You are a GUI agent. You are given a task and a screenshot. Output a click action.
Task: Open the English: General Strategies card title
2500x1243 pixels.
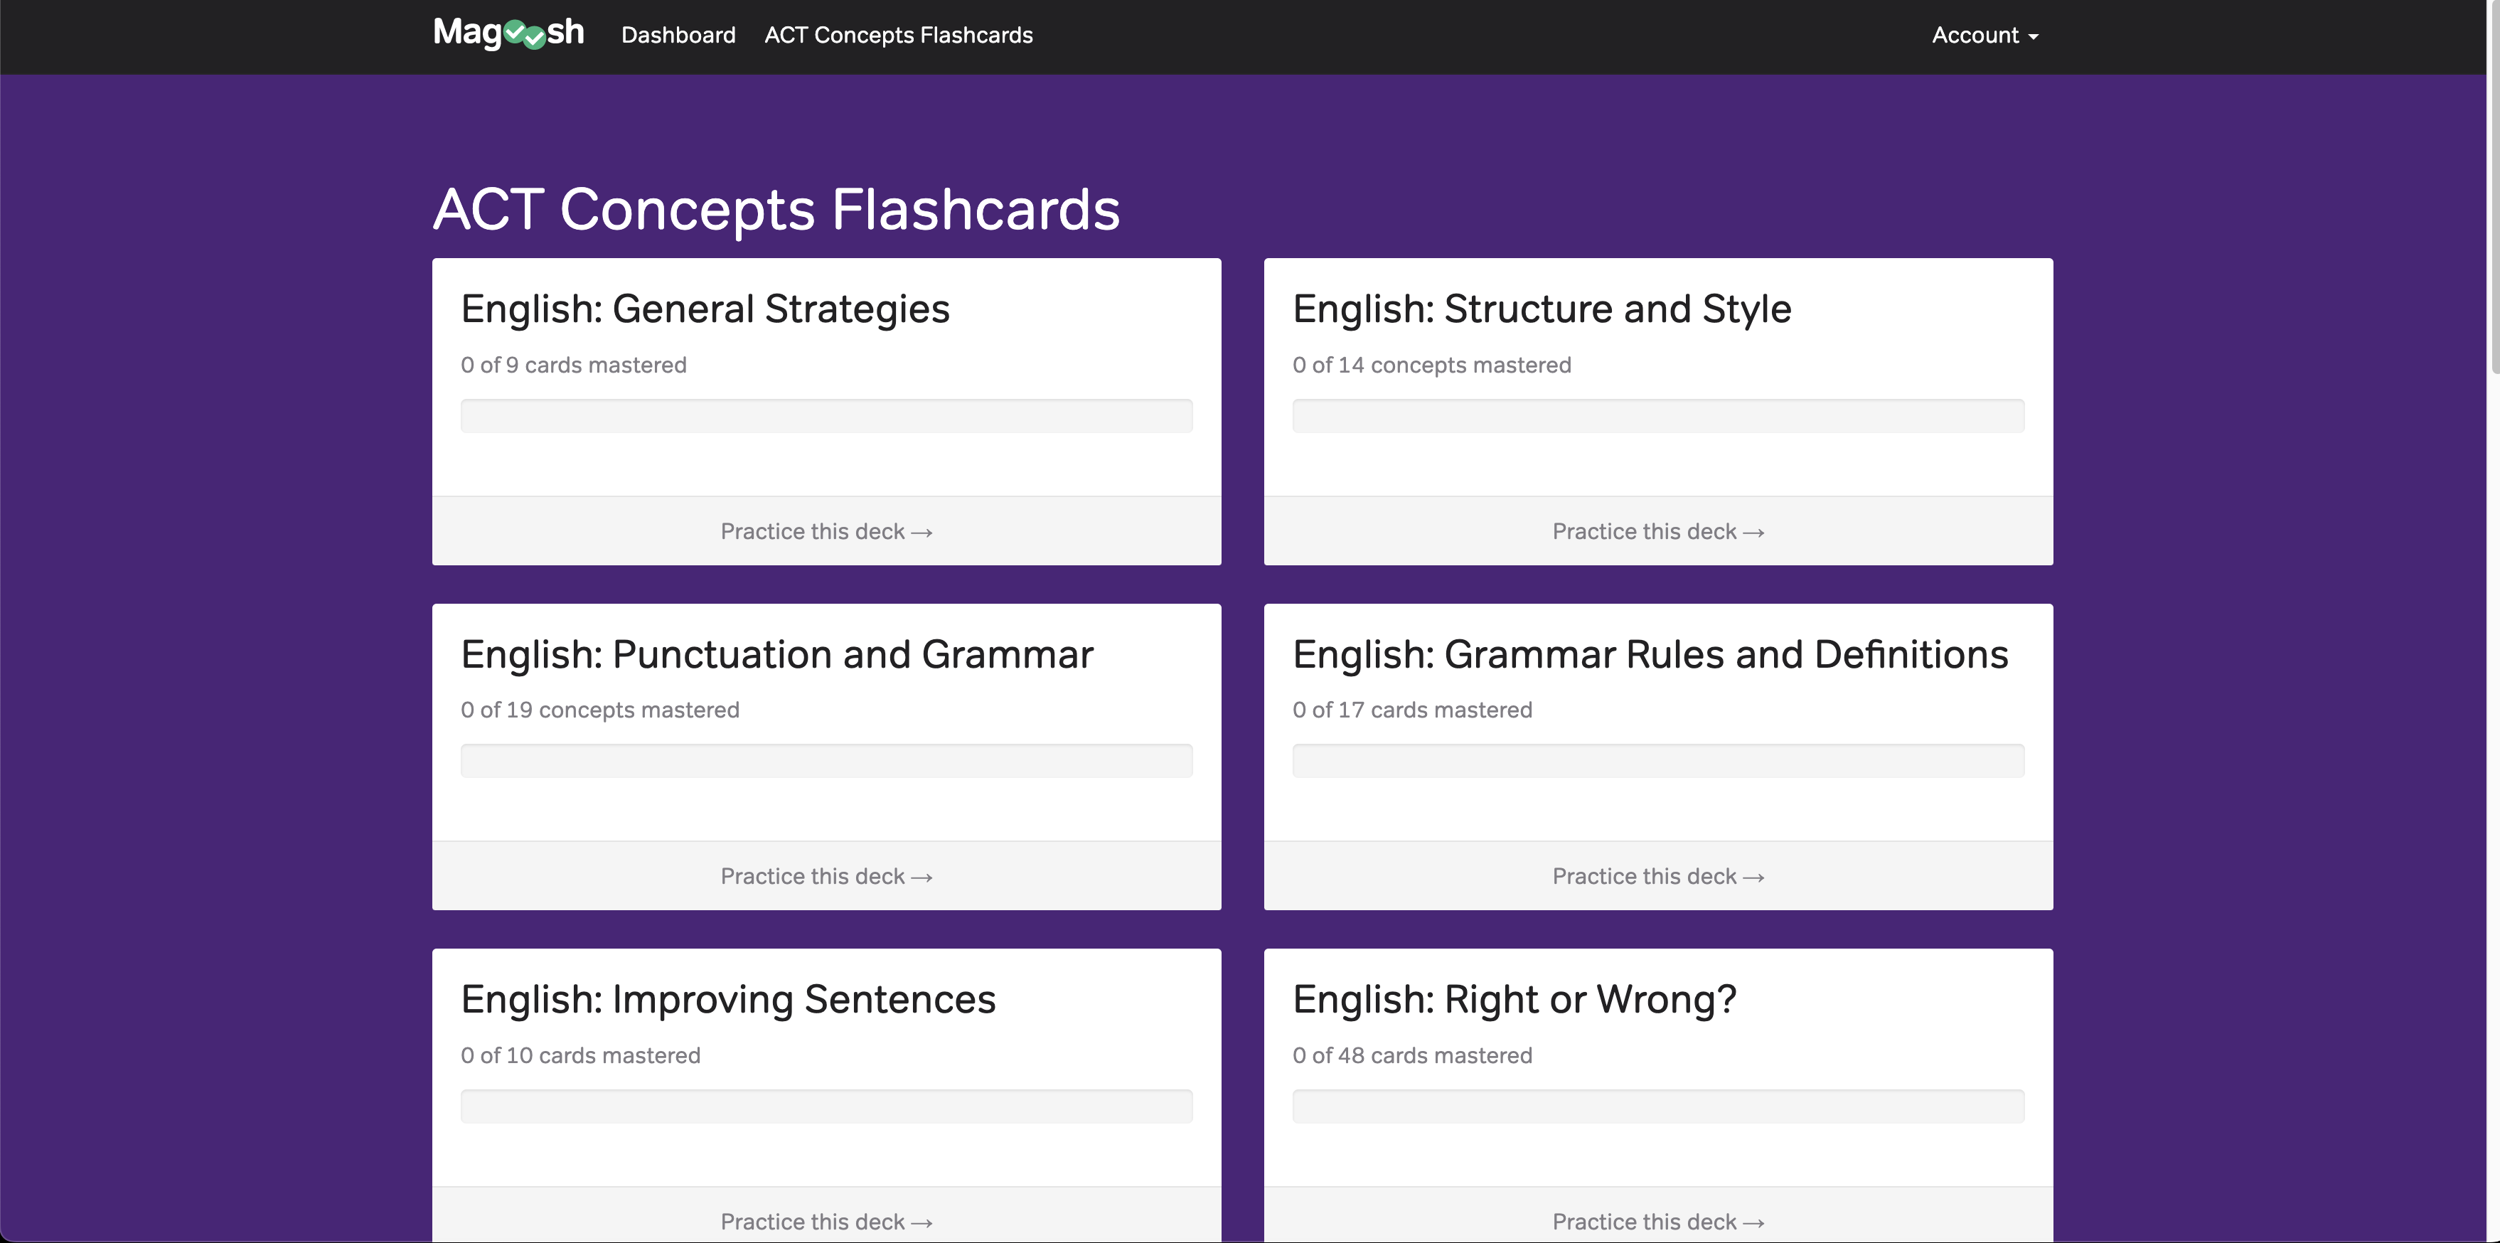tap(705, 309)
